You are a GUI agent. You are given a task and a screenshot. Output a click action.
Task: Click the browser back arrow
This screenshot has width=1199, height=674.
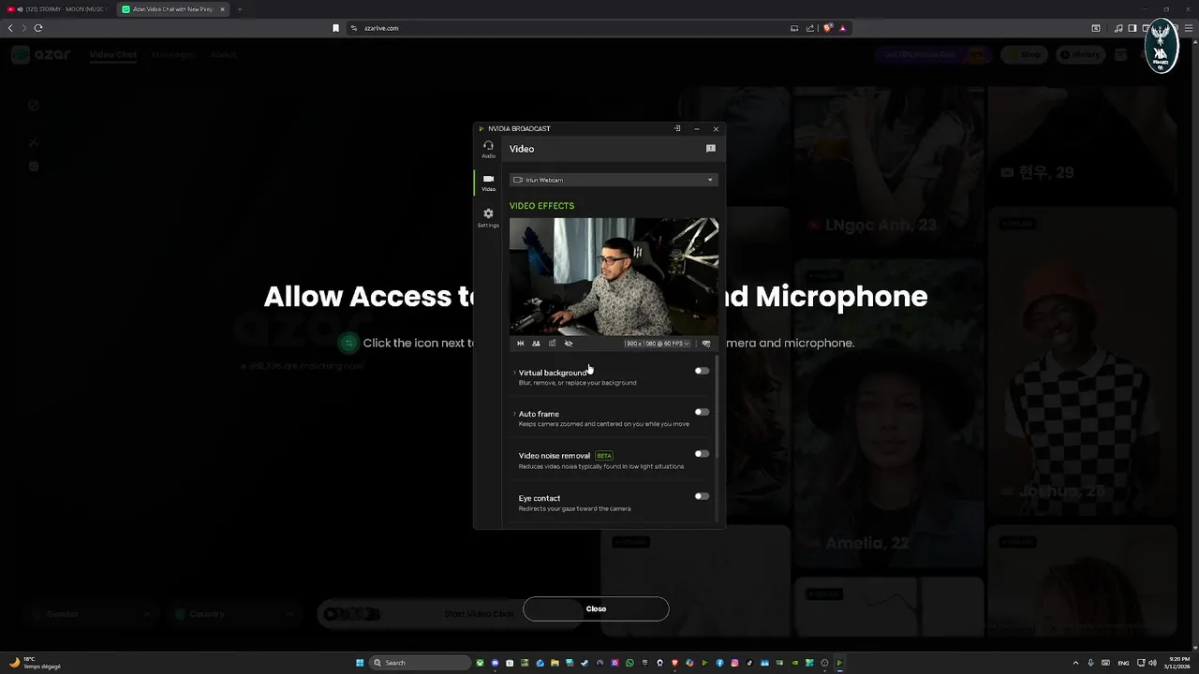[10, 28]
